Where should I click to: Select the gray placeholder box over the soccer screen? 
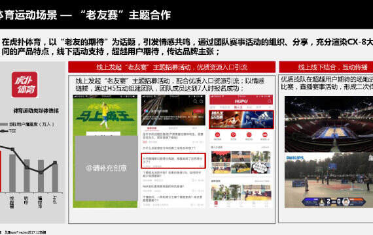(x=106, y=168)
